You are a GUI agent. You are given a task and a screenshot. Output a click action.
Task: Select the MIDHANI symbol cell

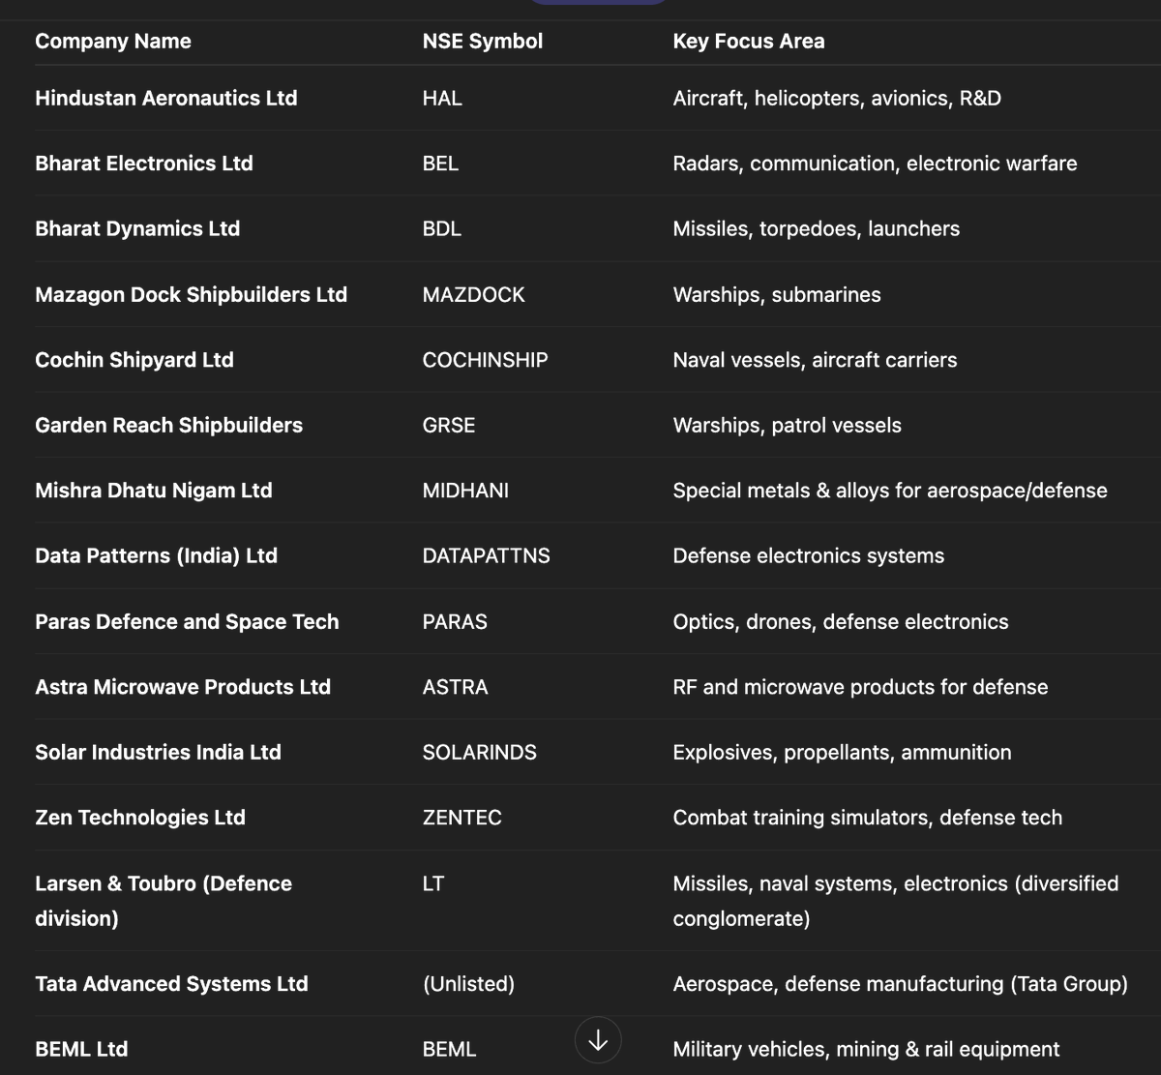[465, 491]
